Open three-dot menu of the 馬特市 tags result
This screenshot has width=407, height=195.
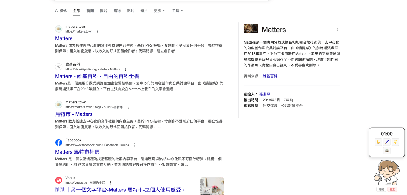pos(128,107)
